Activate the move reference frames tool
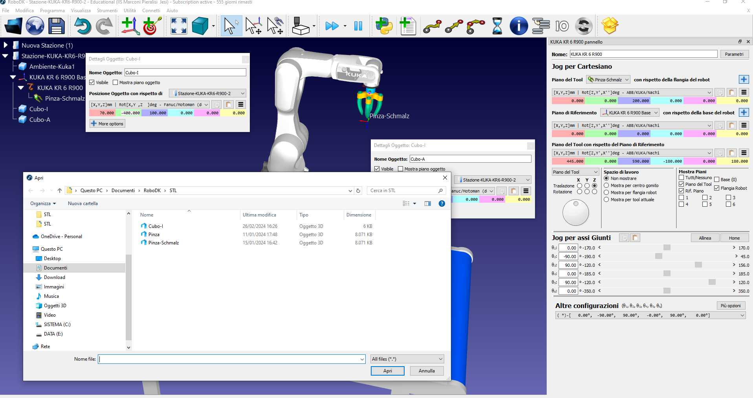 click(253, 26)
